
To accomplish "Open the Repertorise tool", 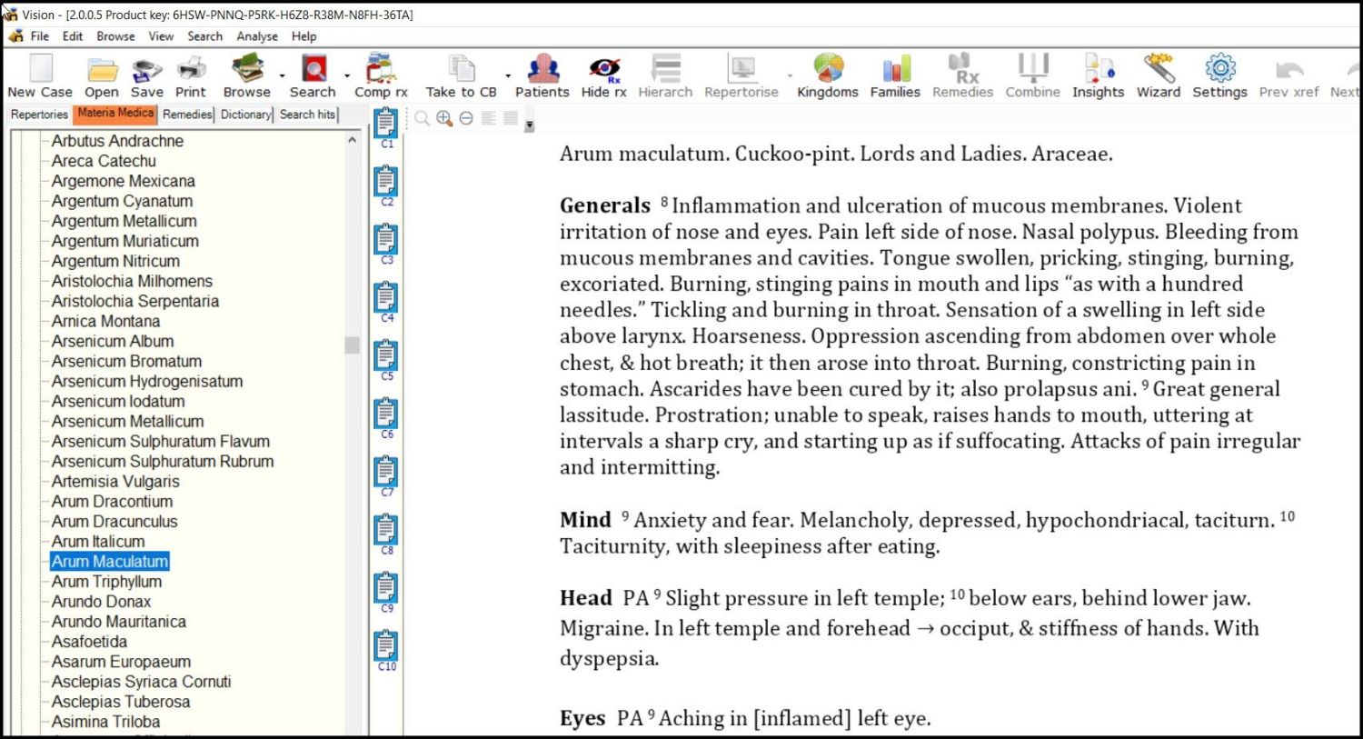I will 740,75.
